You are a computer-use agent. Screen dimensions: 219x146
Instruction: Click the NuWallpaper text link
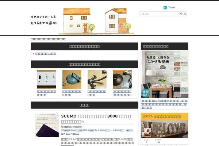[x=165, y=104]
